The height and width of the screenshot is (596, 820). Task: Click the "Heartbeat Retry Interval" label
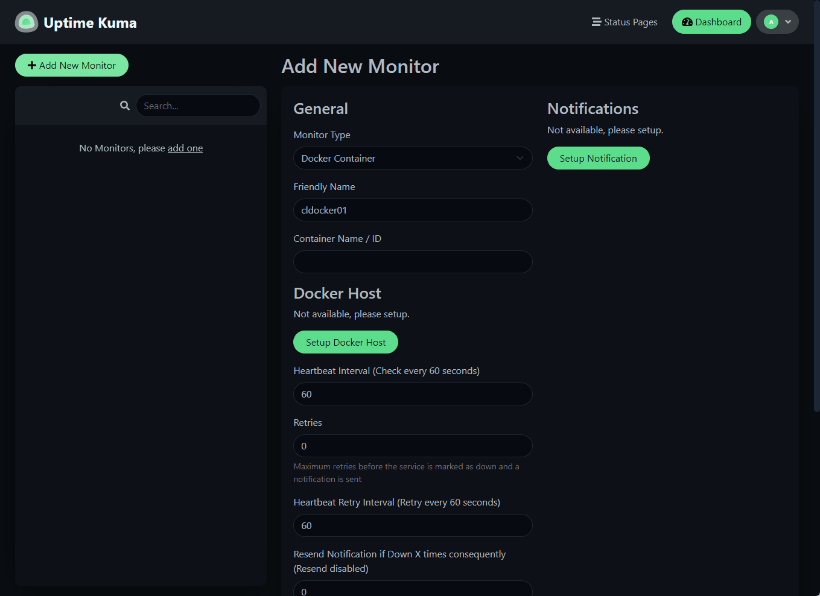[x=396, y=502]
